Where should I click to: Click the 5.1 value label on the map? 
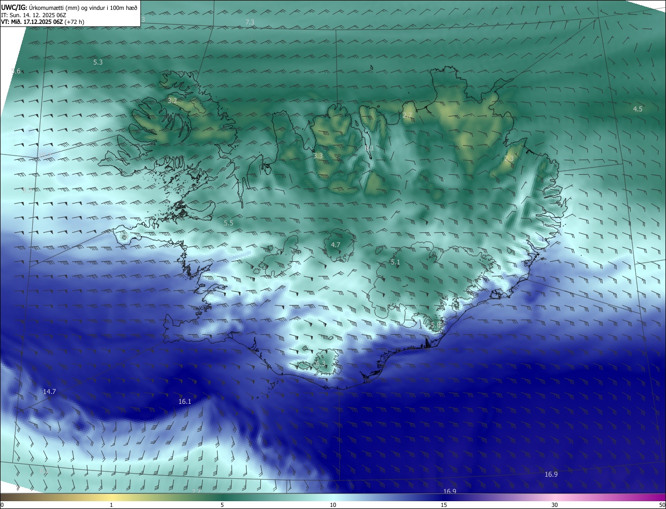point(395,262)
